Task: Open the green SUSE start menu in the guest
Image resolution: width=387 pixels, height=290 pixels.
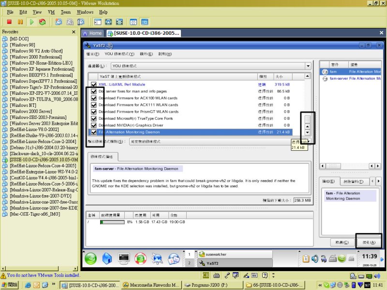Action: coord(90,259)
